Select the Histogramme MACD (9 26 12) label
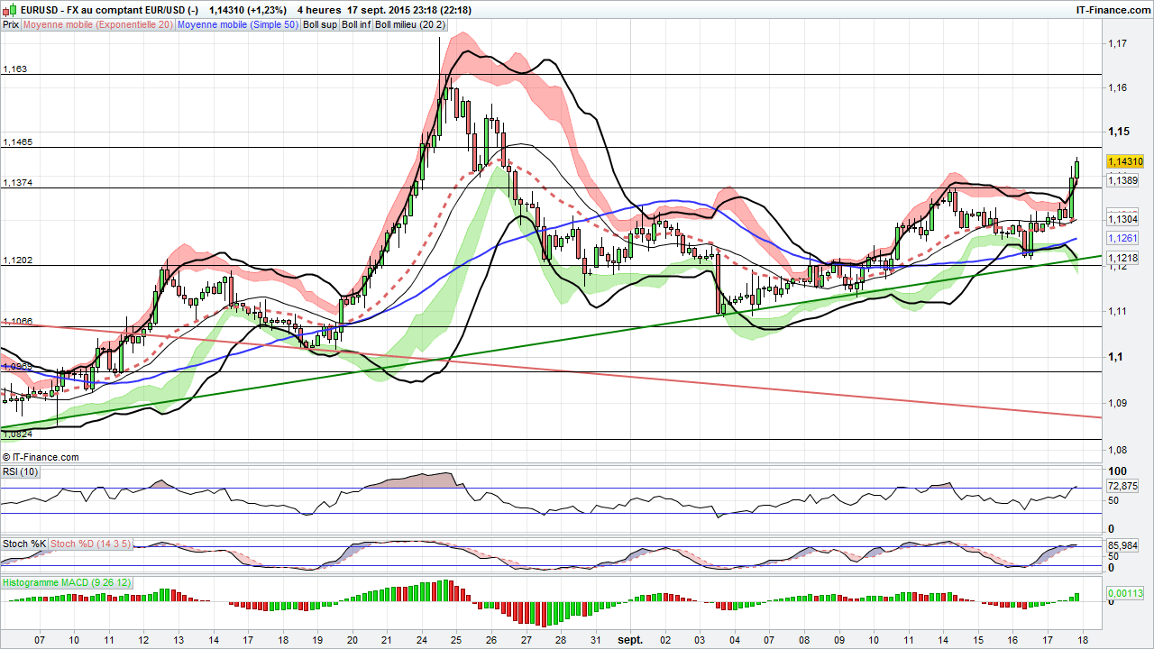This screenshot has height=649, width=1154. [66, 582]
